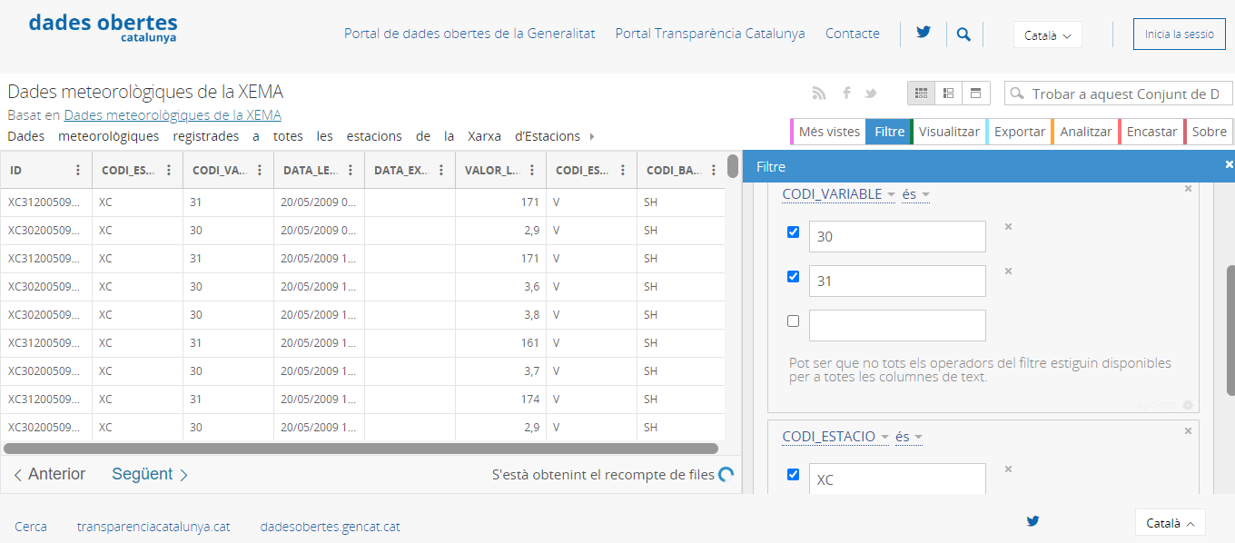Share dataset via Facebook icon

tap(846, 94)
